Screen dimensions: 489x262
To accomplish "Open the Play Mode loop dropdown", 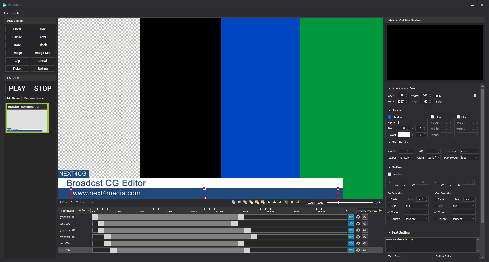I will click(x=469, y=158).
